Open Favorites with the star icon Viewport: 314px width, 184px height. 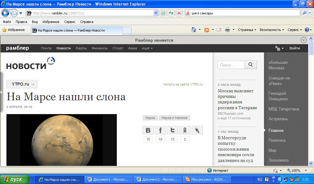click(x=4, y=30)
